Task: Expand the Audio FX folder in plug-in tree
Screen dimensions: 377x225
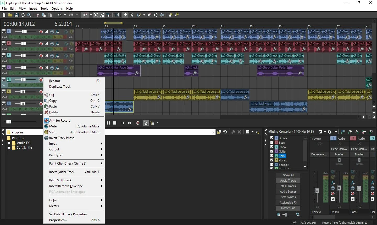Action: tap(9, 143)
